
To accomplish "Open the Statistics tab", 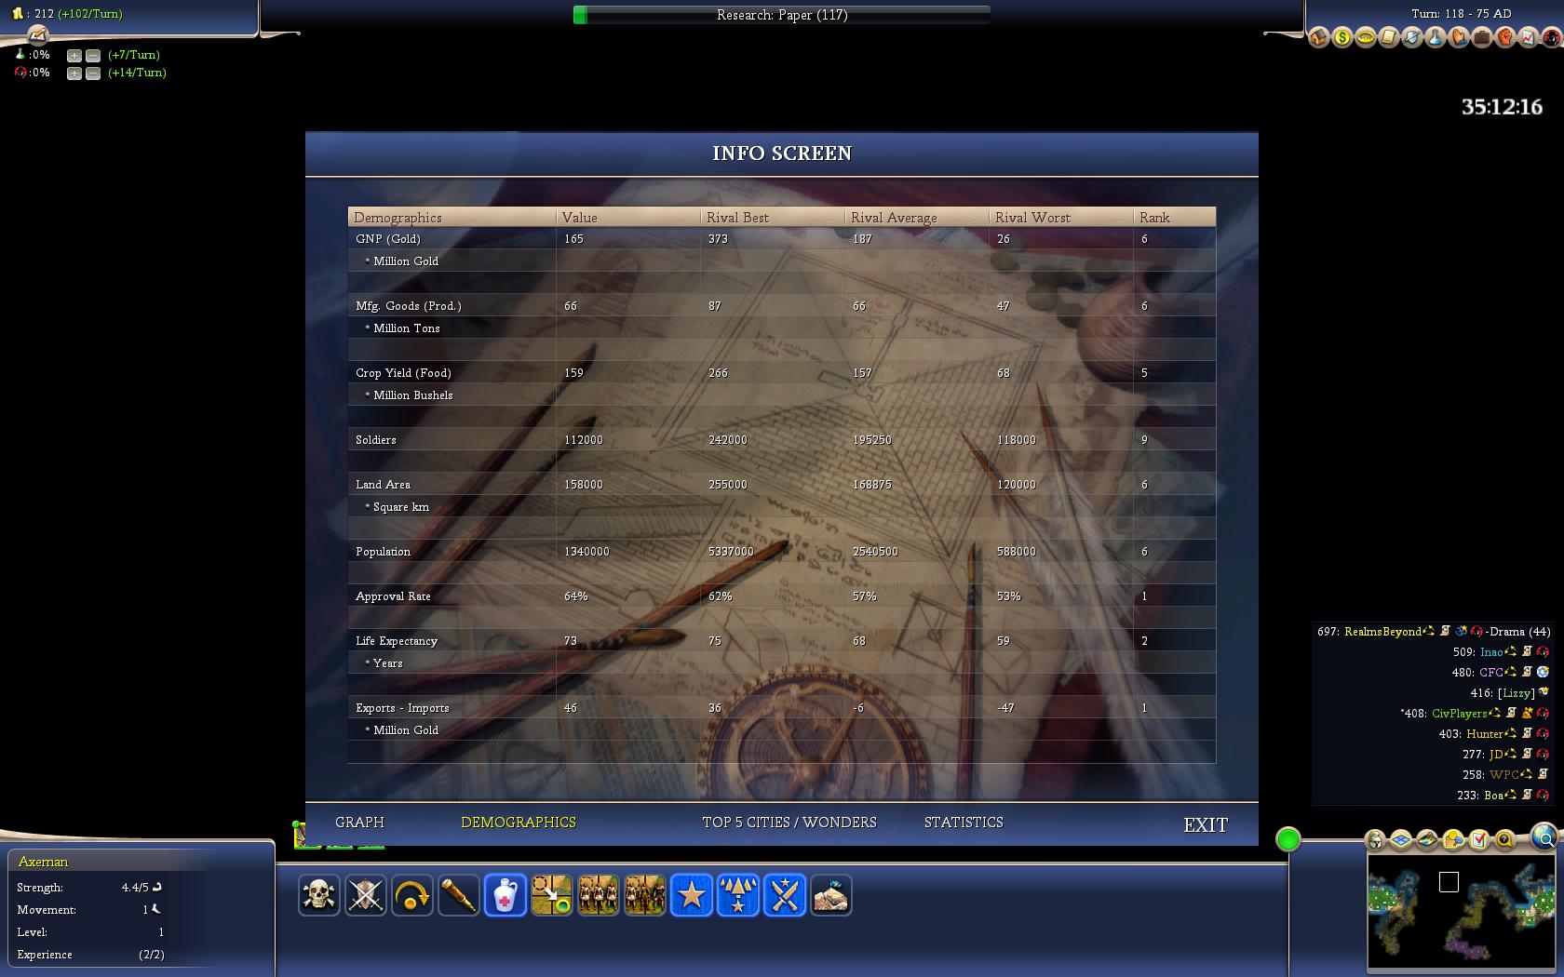I will [964, 823].
